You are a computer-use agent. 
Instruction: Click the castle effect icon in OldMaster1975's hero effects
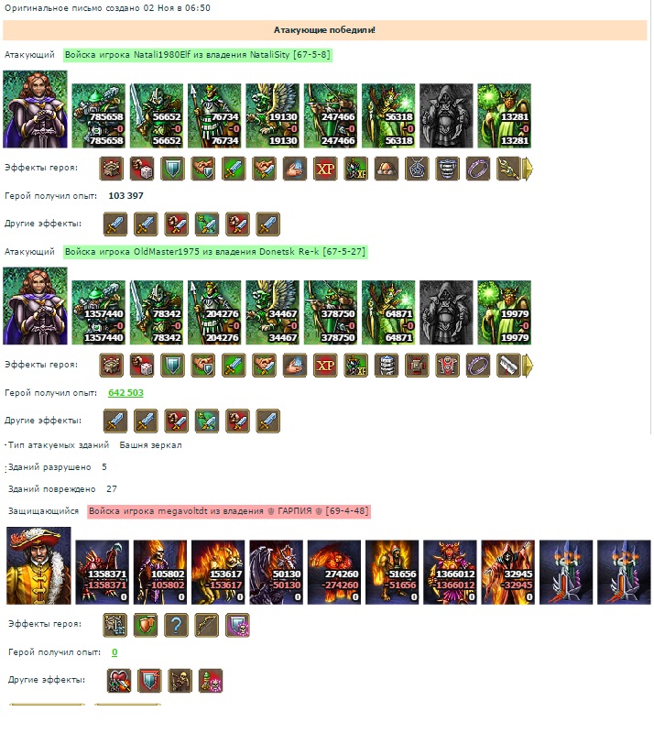click(112, 366)
